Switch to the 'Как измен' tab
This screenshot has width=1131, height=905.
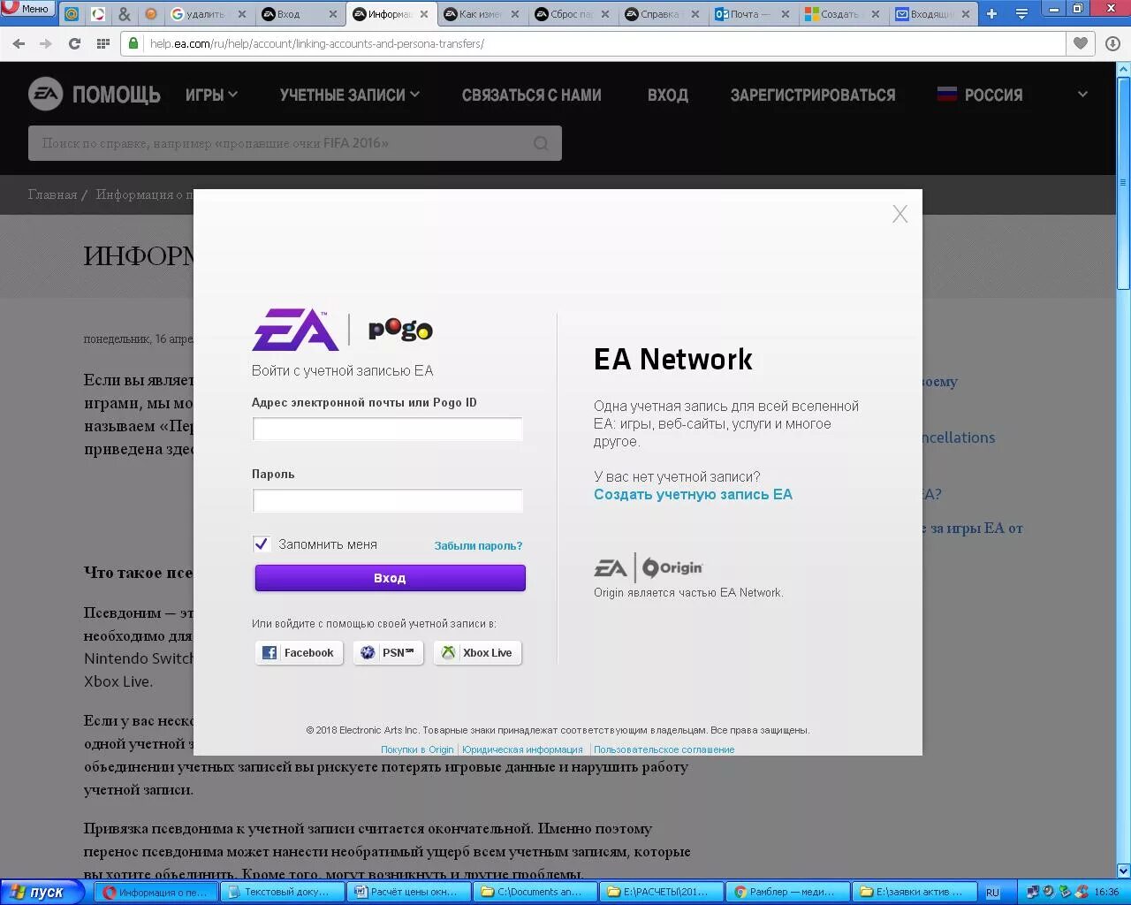[x=482, y=14]
